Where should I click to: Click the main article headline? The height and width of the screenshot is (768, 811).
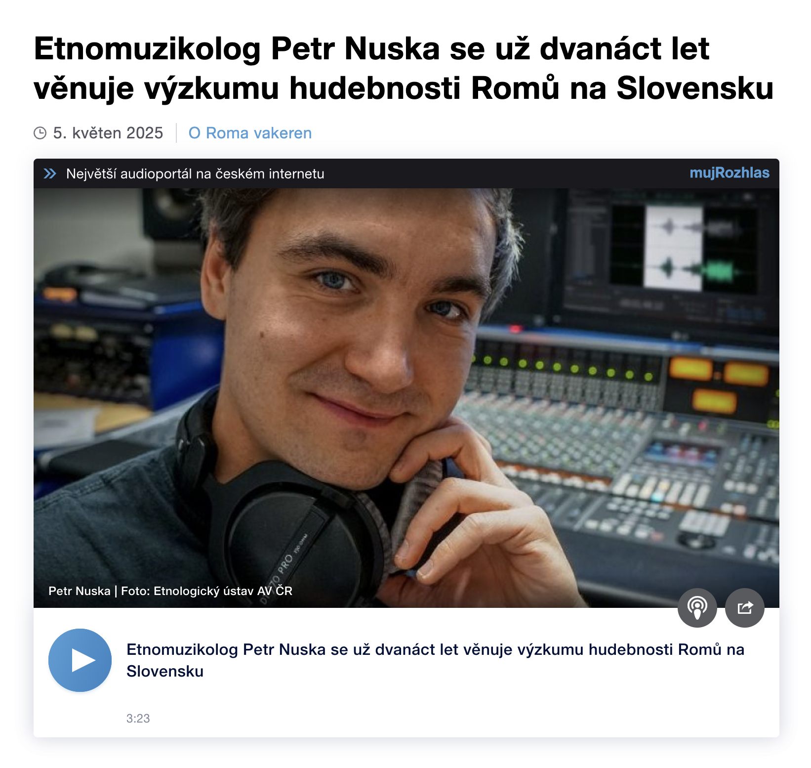coord(404,68)
